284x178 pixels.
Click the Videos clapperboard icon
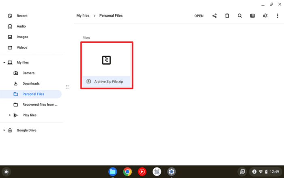(10, 48)
